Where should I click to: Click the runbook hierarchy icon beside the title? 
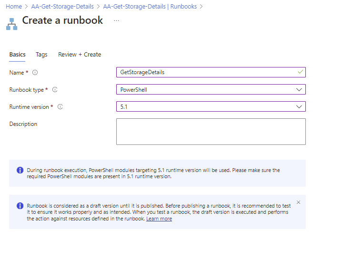coord(11,24)
